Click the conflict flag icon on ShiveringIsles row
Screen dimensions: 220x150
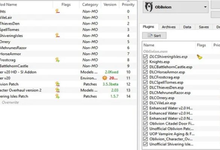point(57,35)
